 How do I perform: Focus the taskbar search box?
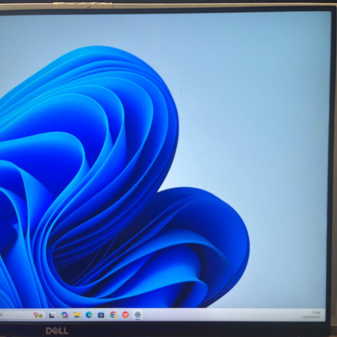tap(22, 315)
